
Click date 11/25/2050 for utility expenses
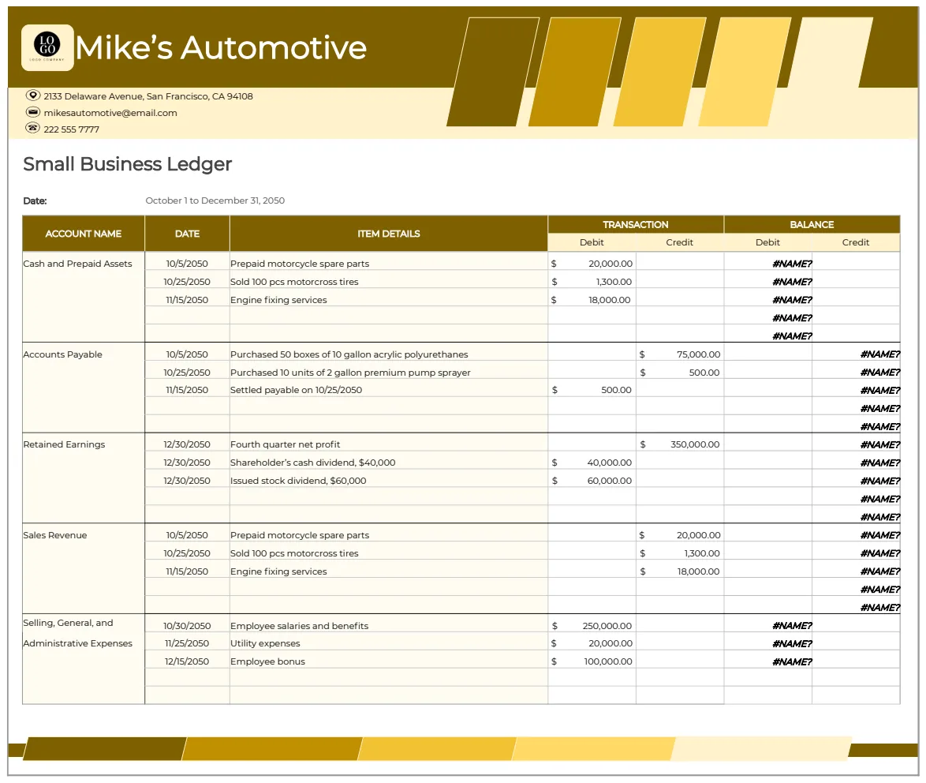tap(187, 643)
